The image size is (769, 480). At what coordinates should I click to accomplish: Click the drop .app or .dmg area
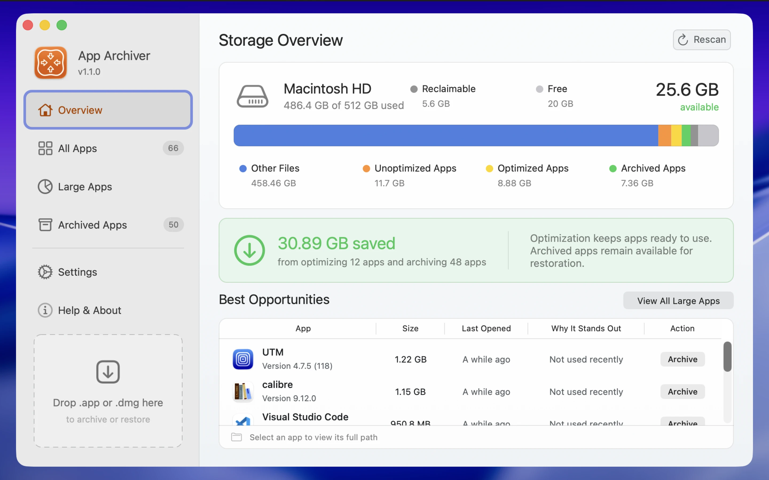pyautogui.click(x=108, y=391)
